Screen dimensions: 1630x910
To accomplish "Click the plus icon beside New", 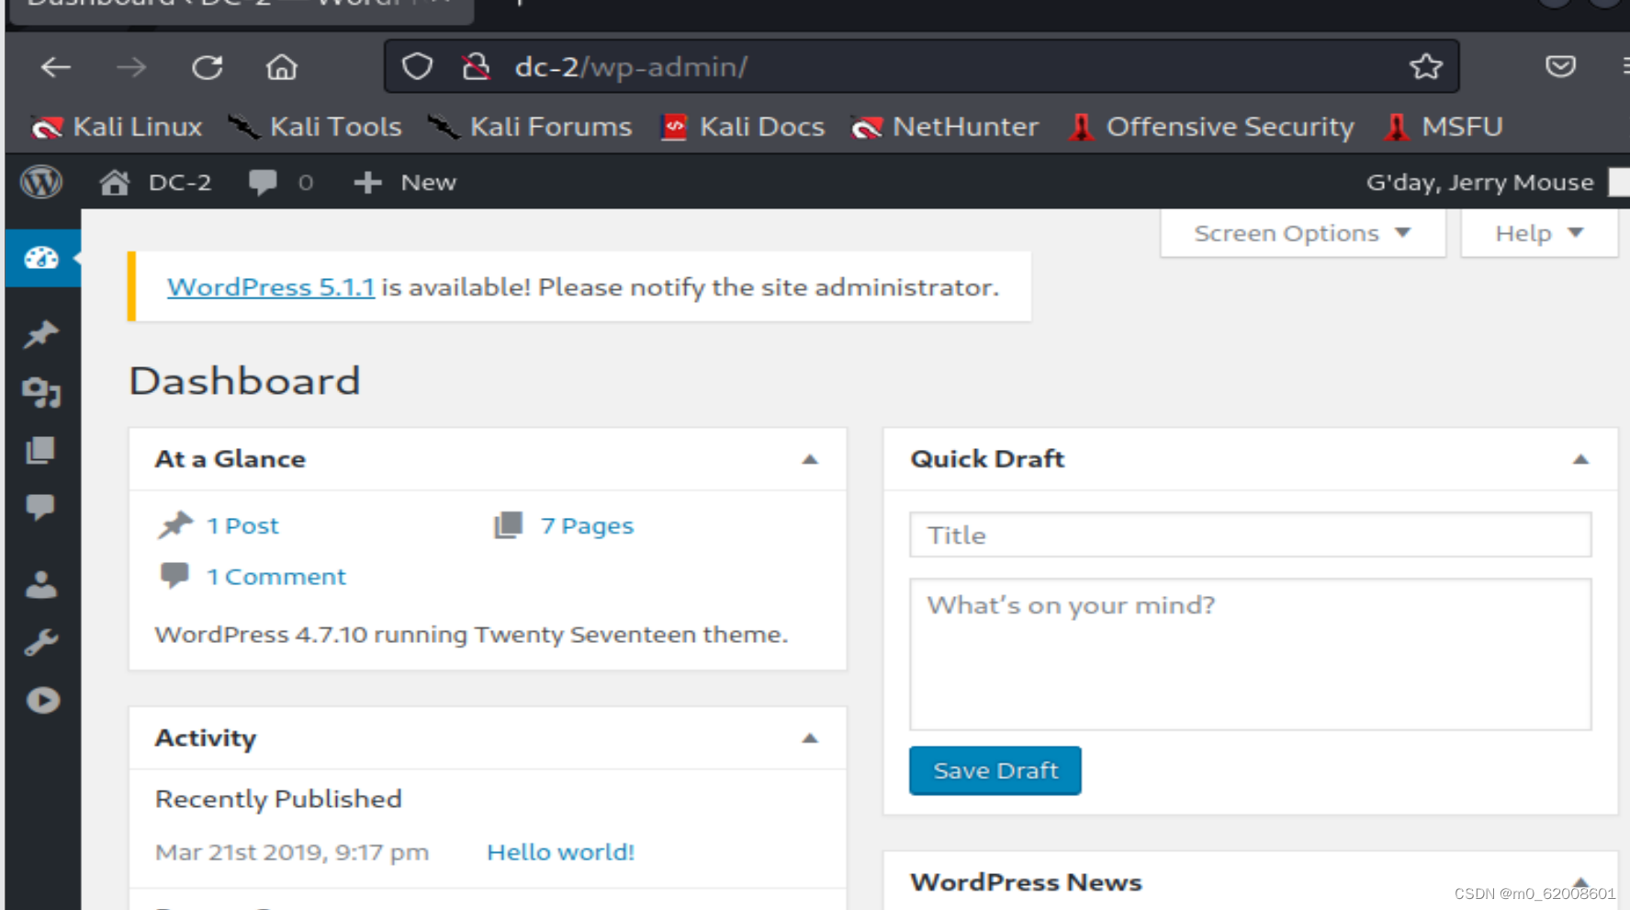I will [x=367, y=182].
